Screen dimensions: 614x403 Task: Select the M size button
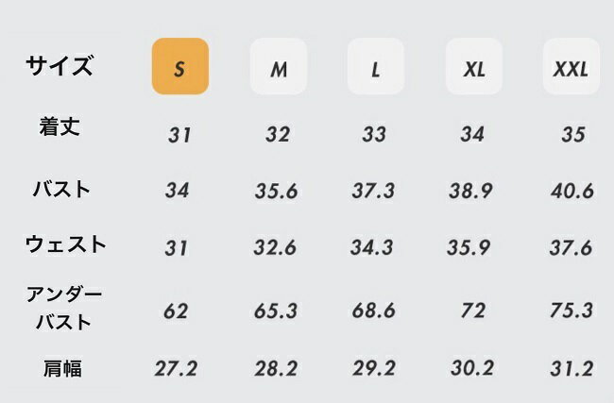coord(279,66)
